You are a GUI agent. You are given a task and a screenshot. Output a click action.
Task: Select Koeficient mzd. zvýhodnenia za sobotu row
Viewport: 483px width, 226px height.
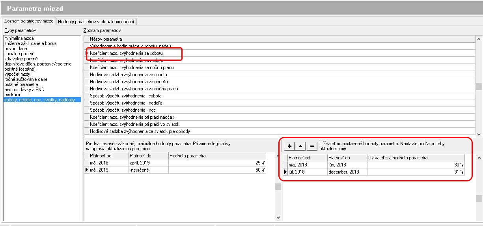282,53
